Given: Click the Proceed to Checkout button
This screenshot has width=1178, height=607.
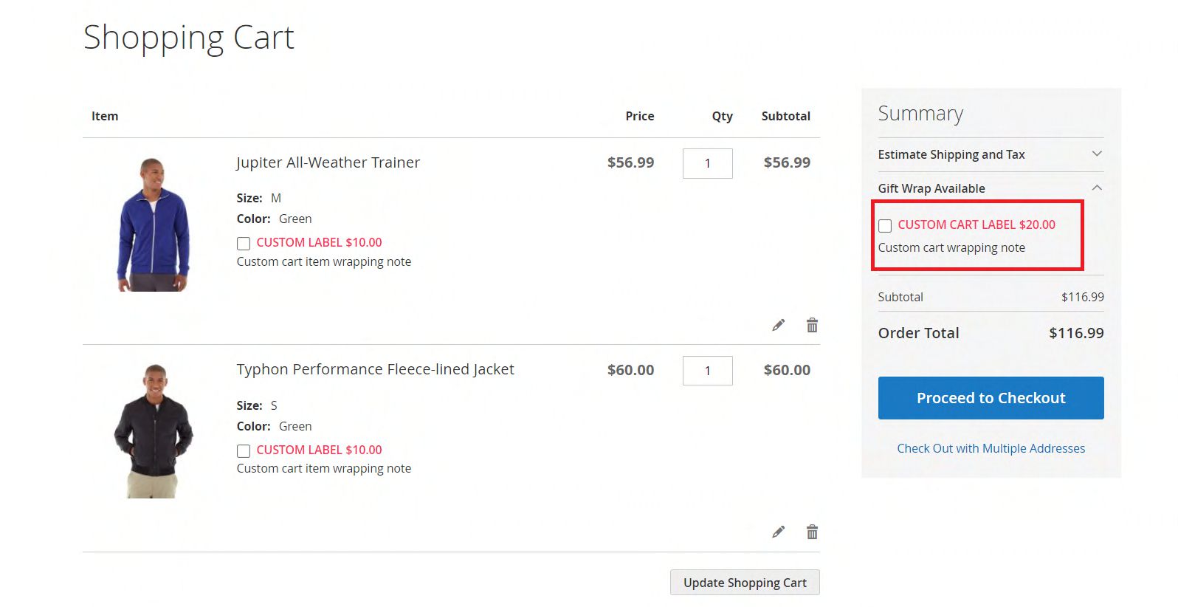Looking at the screenshot, I should coord(991,398).
